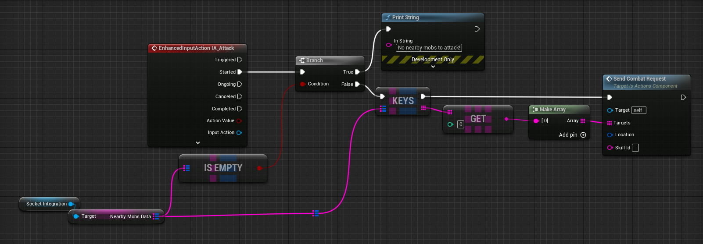This screenshot has height=244, width=703.
Task: Expand EnhancedInputAction node advanced pins
Action: [x=198, y=143]
